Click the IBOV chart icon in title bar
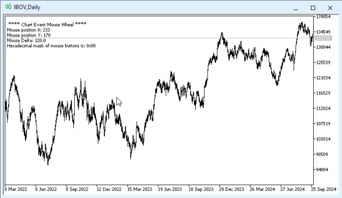342x198 pixels. pos(8,7)
